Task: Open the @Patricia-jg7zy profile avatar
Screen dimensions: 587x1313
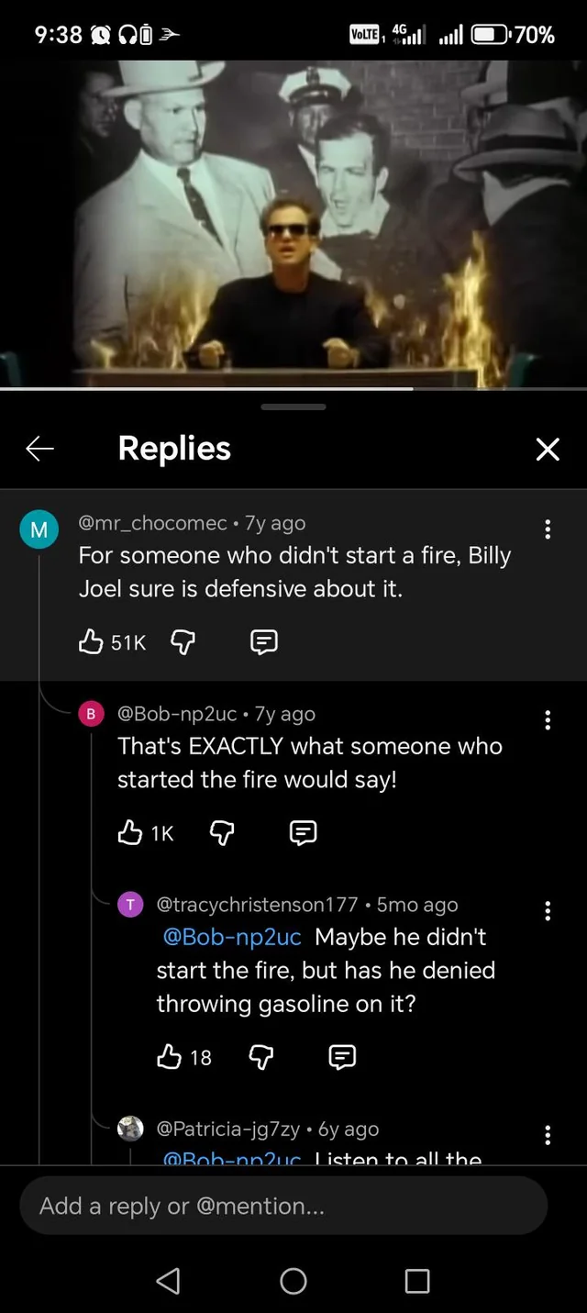Action: coord(130,1129)
